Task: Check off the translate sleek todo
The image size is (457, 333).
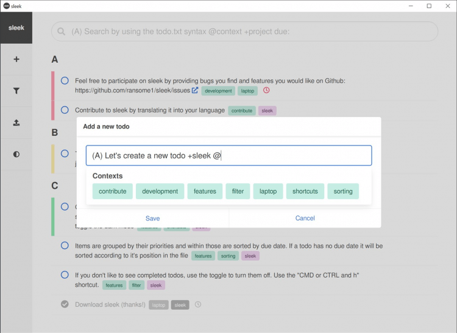Action: tap(65, 110)
